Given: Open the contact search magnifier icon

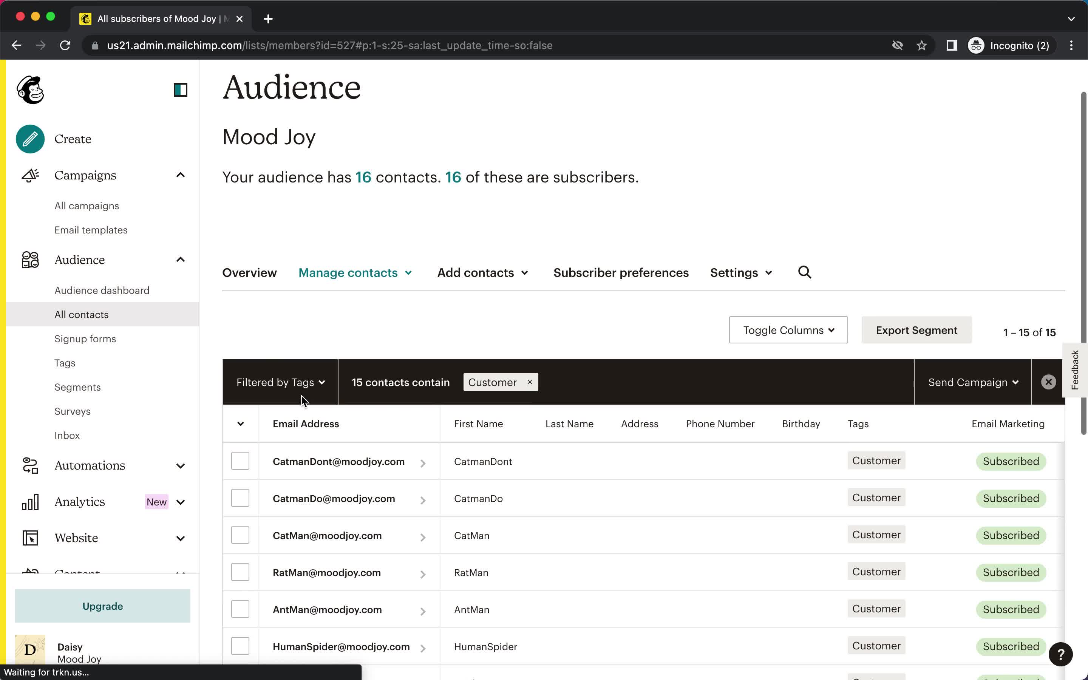Looking at the screenshot, I should coord(804,272).
